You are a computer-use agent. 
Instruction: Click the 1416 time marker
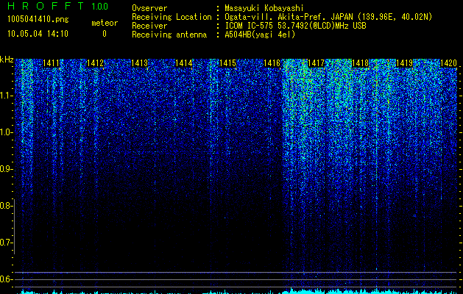coord(272,63)
